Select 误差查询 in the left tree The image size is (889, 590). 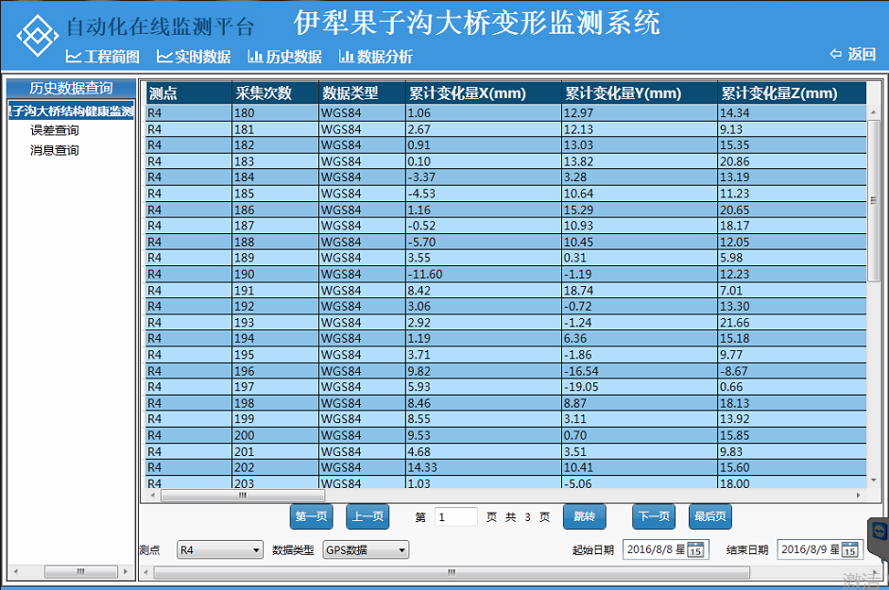pos(55,130)
